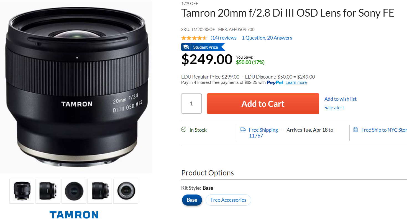The width and height of the screenshot is (407, 223).
Task: Open the 1 Question, 20 Answers link
Action: click(267, 38)
